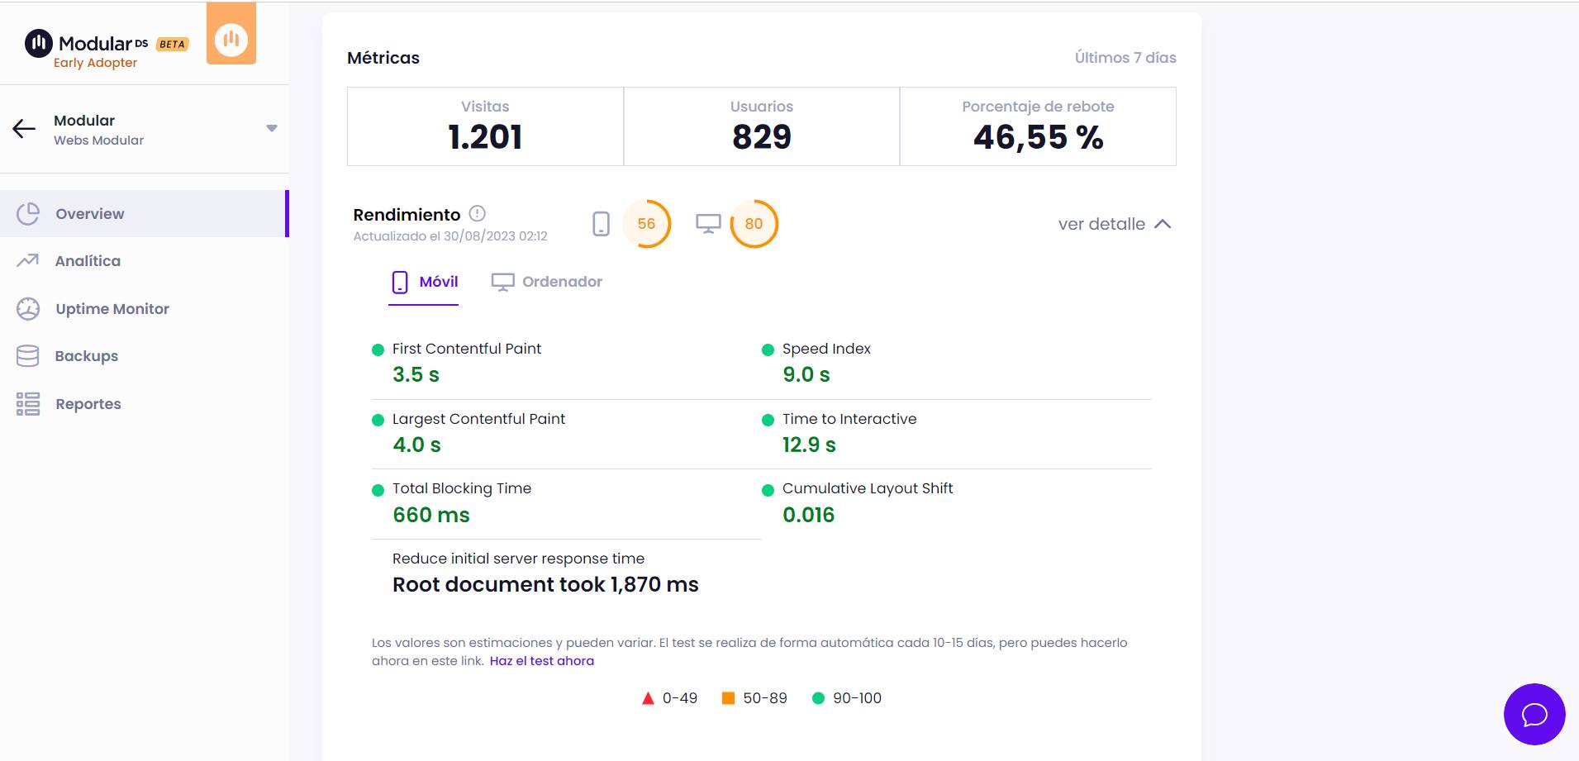Click the Haz el test ahora link
Screen dimensions: 1579x761
542,660
